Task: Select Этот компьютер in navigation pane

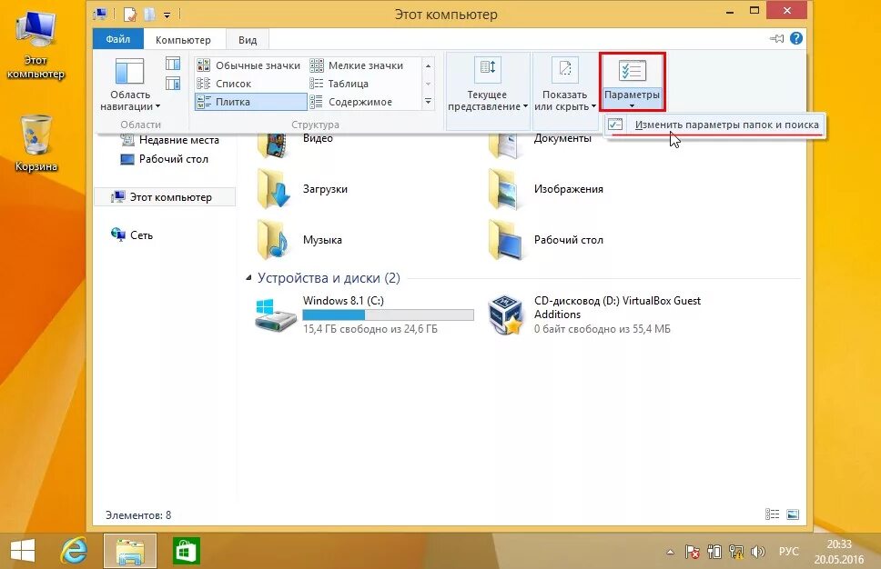Action: pos(164,197)
